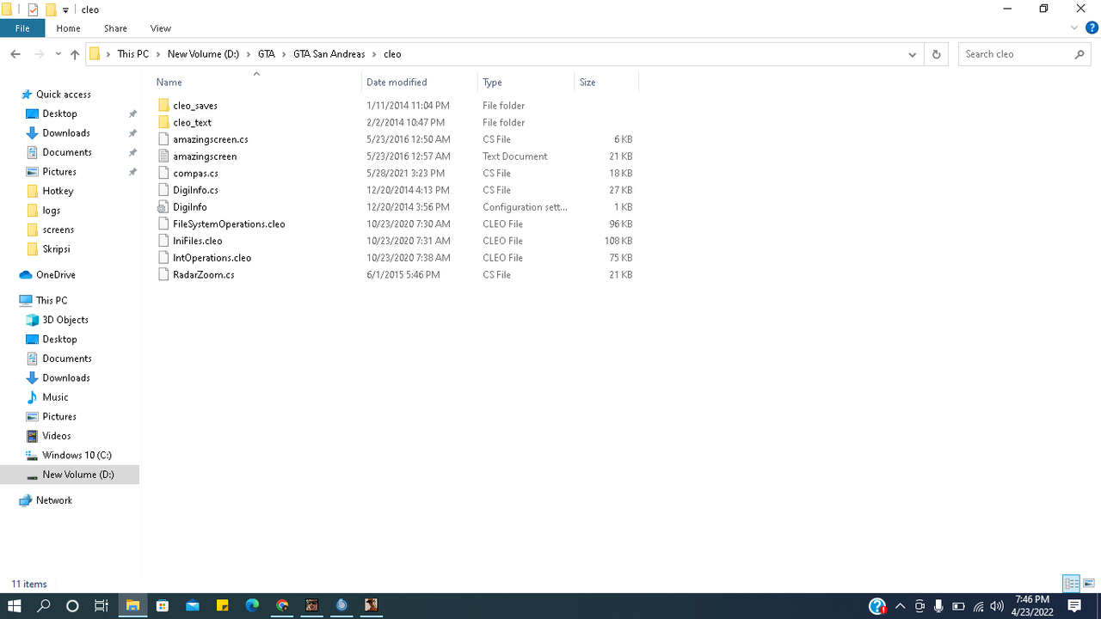Open Microsoft Edge from the taskbar

(x=252, y=606)
